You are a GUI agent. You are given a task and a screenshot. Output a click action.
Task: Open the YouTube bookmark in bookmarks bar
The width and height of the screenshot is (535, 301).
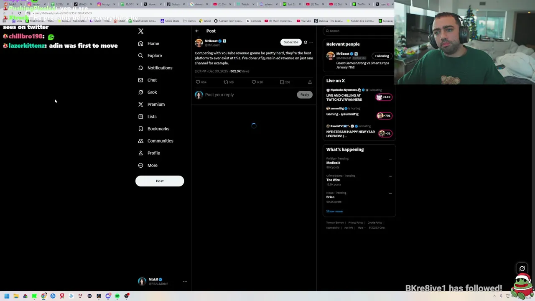pos(304,21)
